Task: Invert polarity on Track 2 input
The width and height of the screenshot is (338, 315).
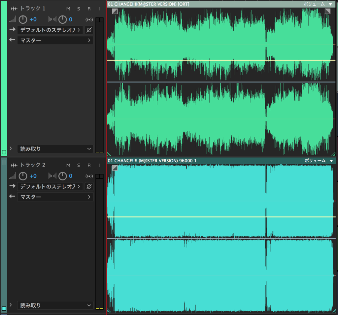Action: tap(89, 186)
